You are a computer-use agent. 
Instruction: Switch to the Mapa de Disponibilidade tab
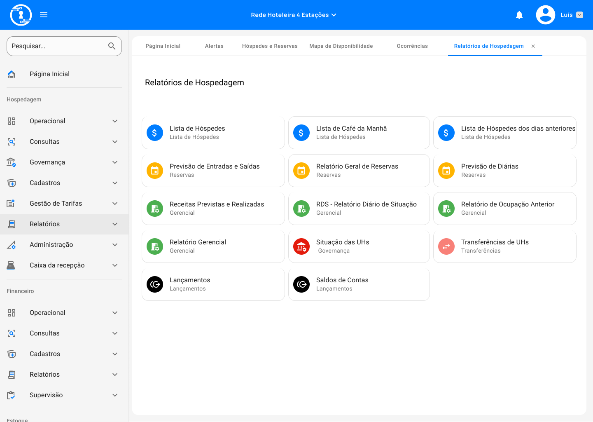tap(341, 46)
